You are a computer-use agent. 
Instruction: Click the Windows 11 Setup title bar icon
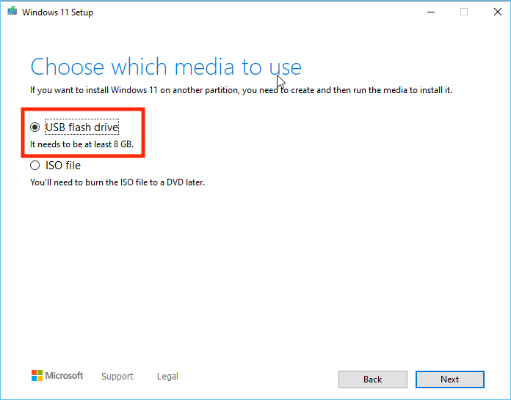click(x=12, y=12)
